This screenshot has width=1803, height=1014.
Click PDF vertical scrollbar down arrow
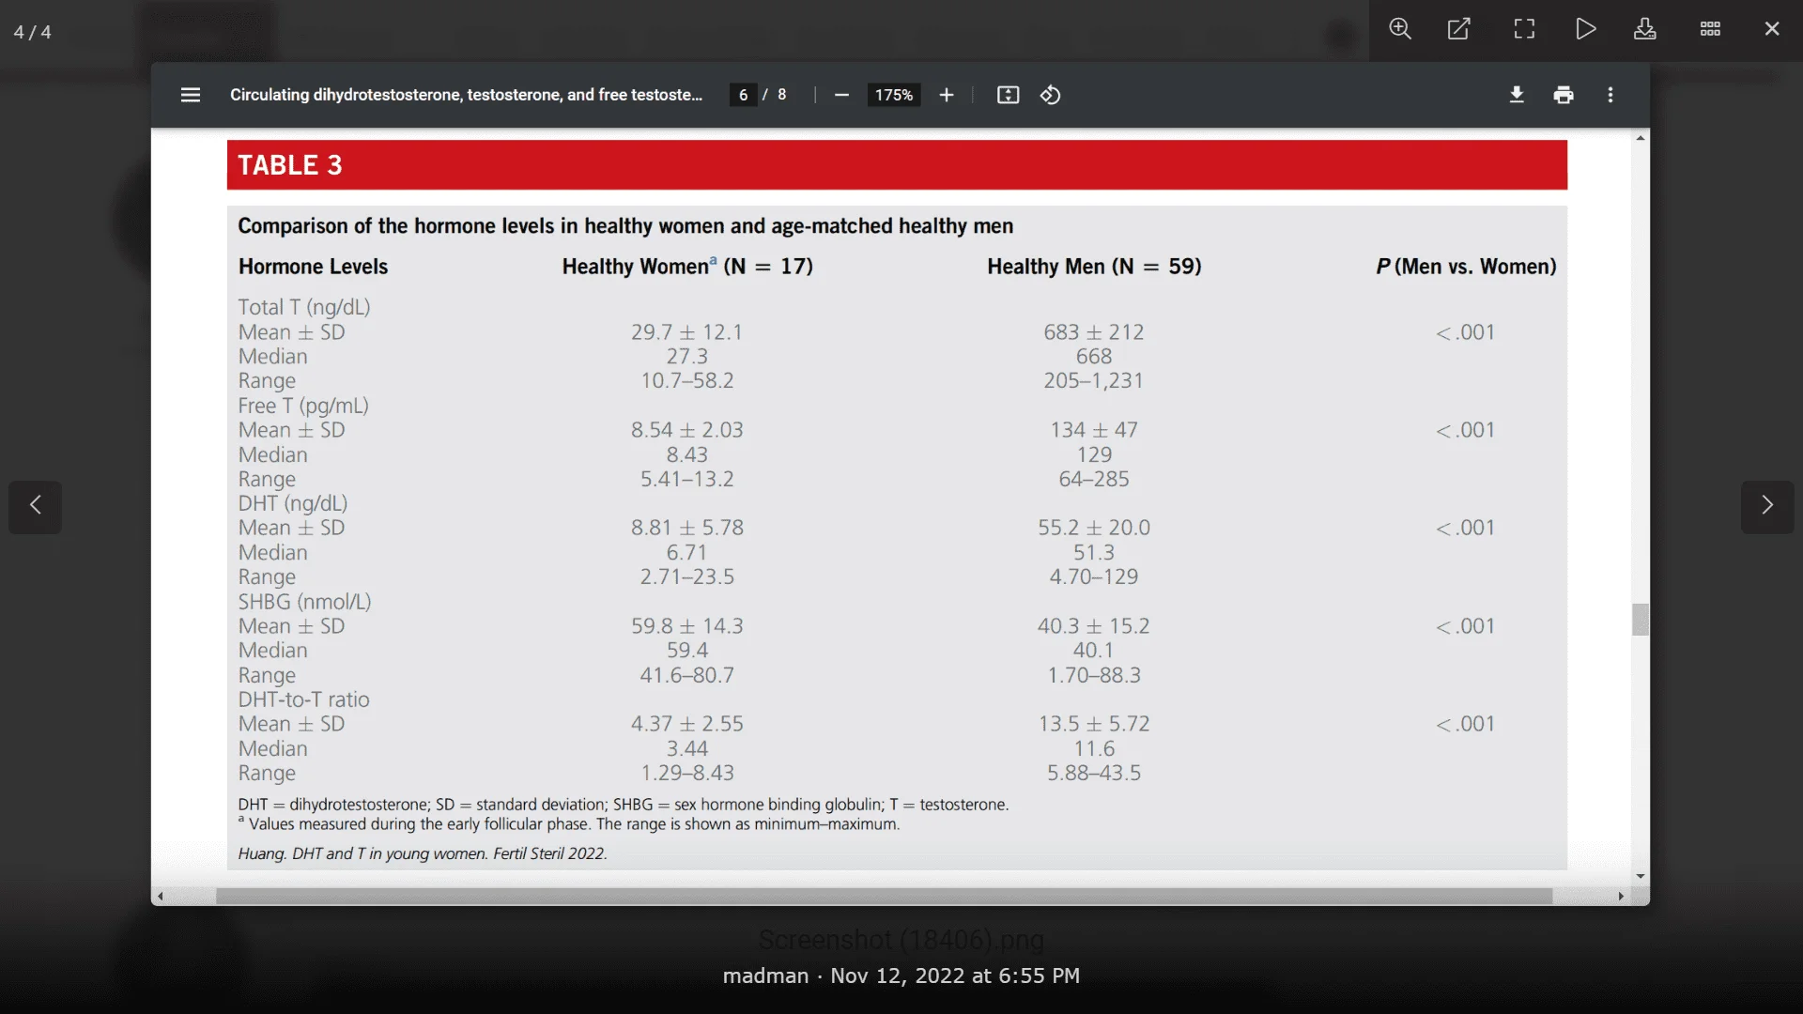click(x=1641, y=876)
